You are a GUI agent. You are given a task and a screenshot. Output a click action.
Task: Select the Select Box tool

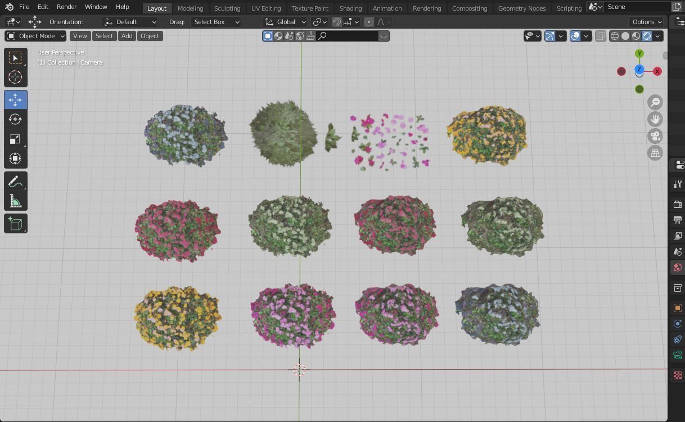pos(15,58)
